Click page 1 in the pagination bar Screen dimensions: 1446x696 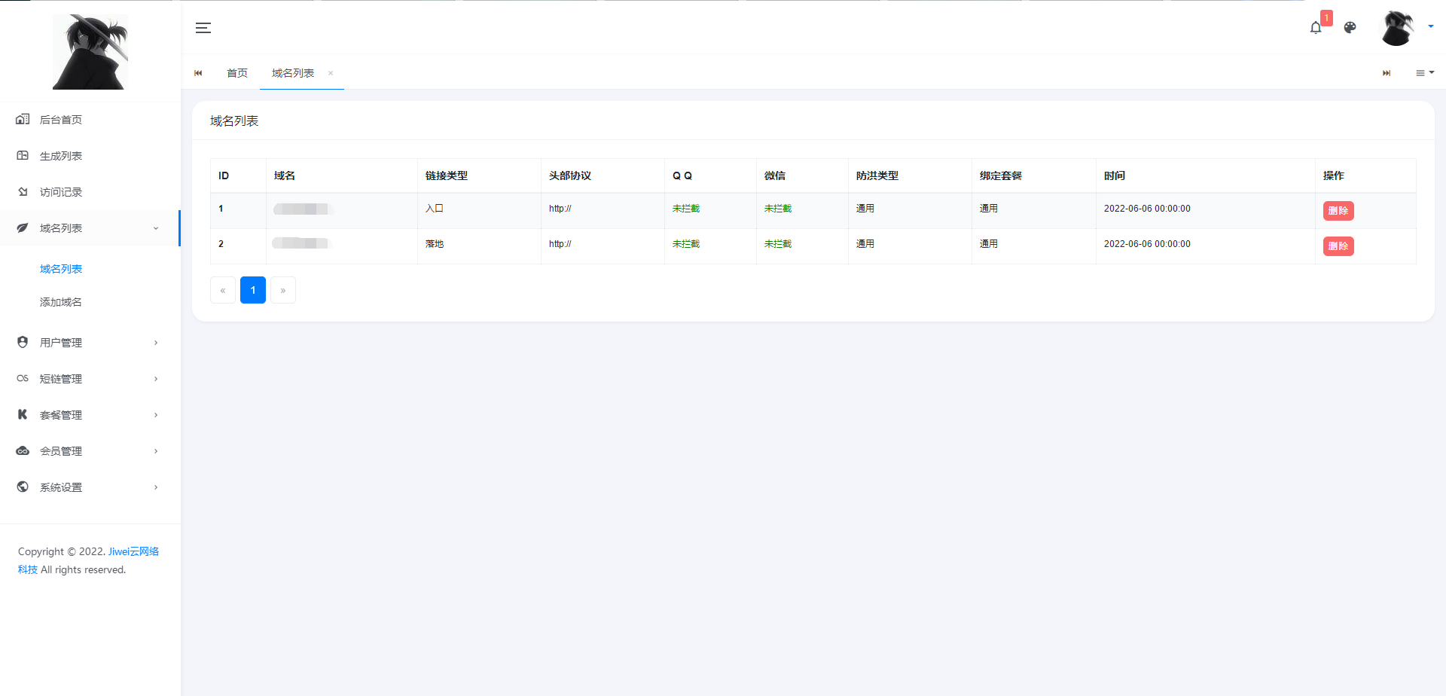(253, 290)
